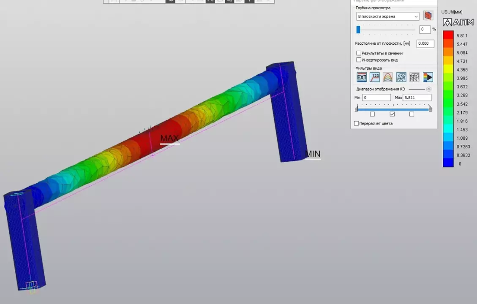Click the red section cube icon
Viewport: 477px width, 304px height.
[x=428, y=16]
